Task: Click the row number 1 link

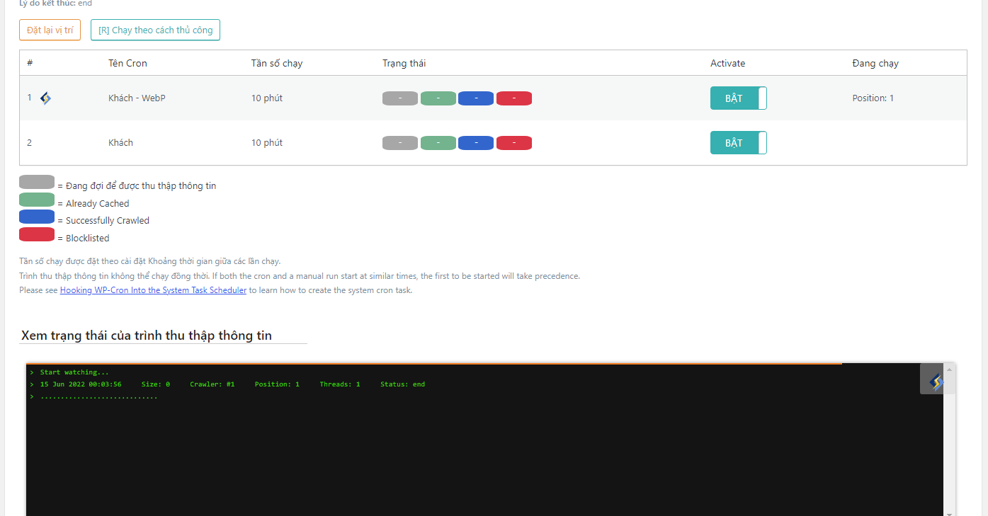Action: click(29, 98)
